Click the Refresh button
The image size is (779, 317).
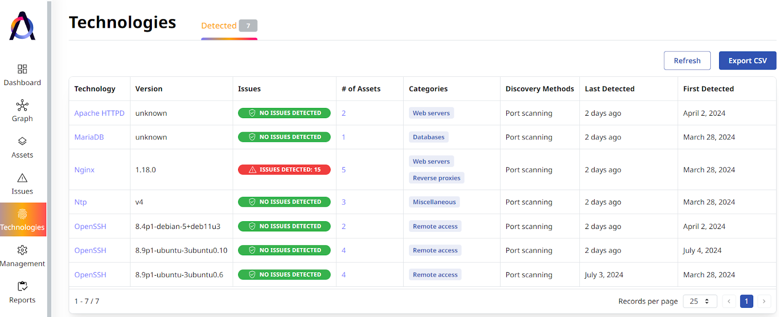click(687, 61)
